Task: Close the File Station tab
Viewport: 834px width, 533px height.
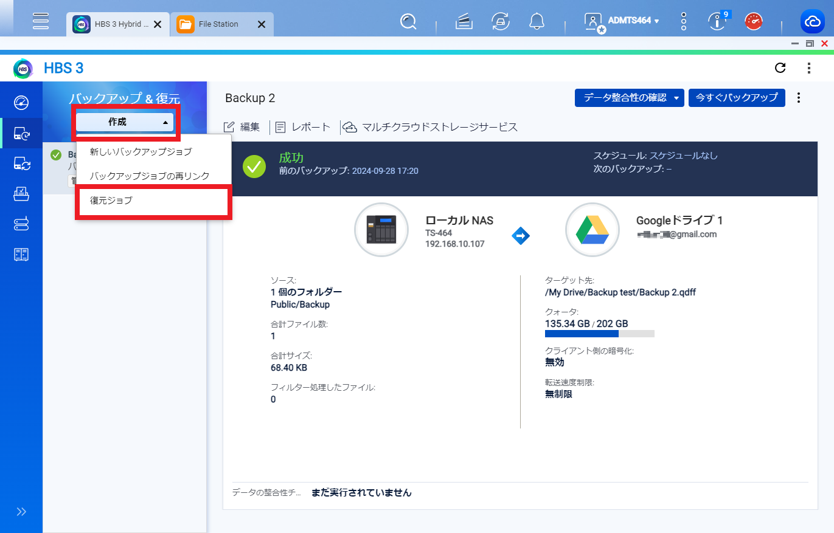Action: tap(262, 24)
